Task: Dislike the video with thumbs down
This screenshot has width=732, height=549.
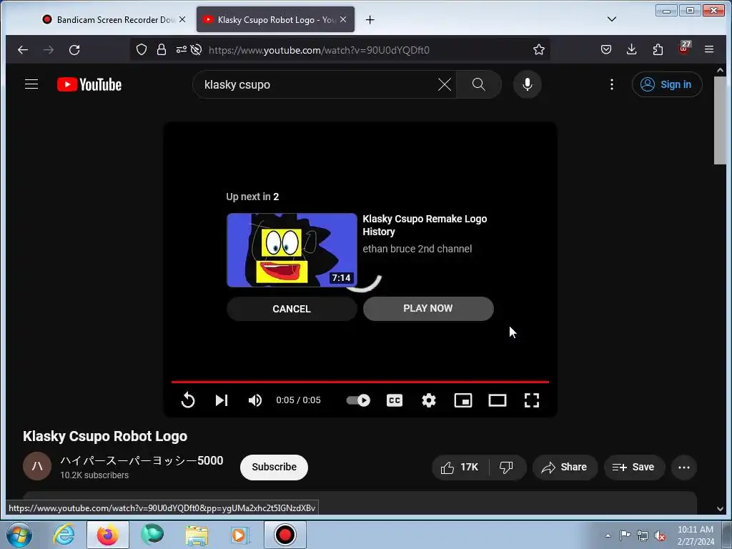Action: 506,468
